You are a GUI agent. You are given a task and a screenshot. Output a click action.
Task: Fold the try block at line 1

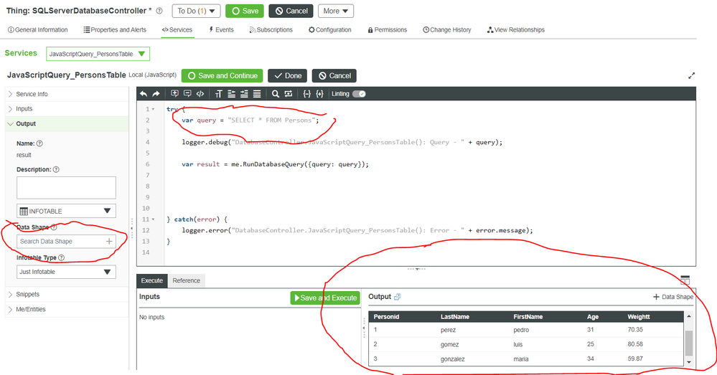[x=153, y=109]
